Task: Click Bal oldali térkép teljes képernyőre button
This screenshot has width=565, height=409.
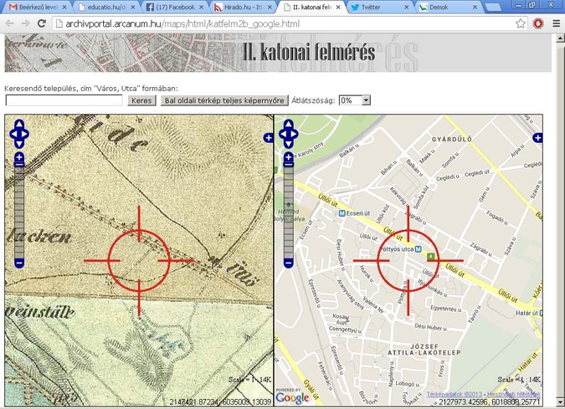Action: point(224,100)
